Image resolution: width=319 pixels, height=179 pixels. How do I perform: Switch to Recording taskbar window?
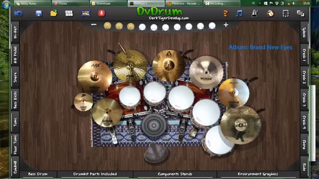(221, 3)
